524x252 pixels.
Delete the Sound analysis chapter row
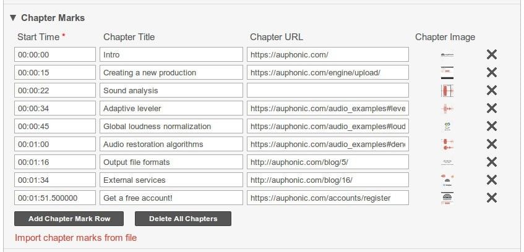point(492,90)
